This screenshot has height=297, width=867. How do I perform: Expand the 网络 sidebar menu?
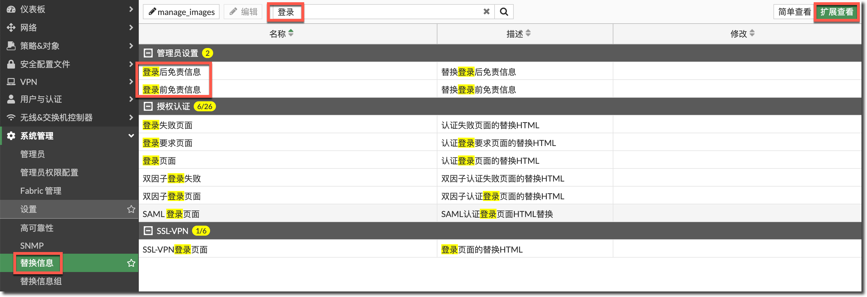131,27
